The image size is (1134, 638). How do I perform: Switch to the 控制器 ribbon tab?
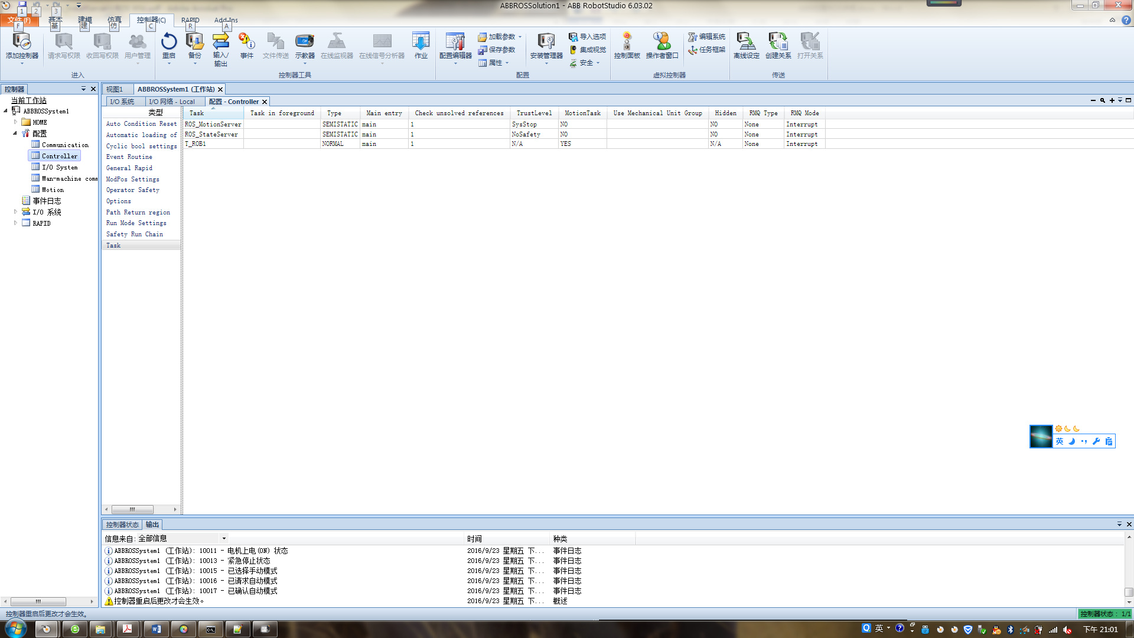pos(151,20)
